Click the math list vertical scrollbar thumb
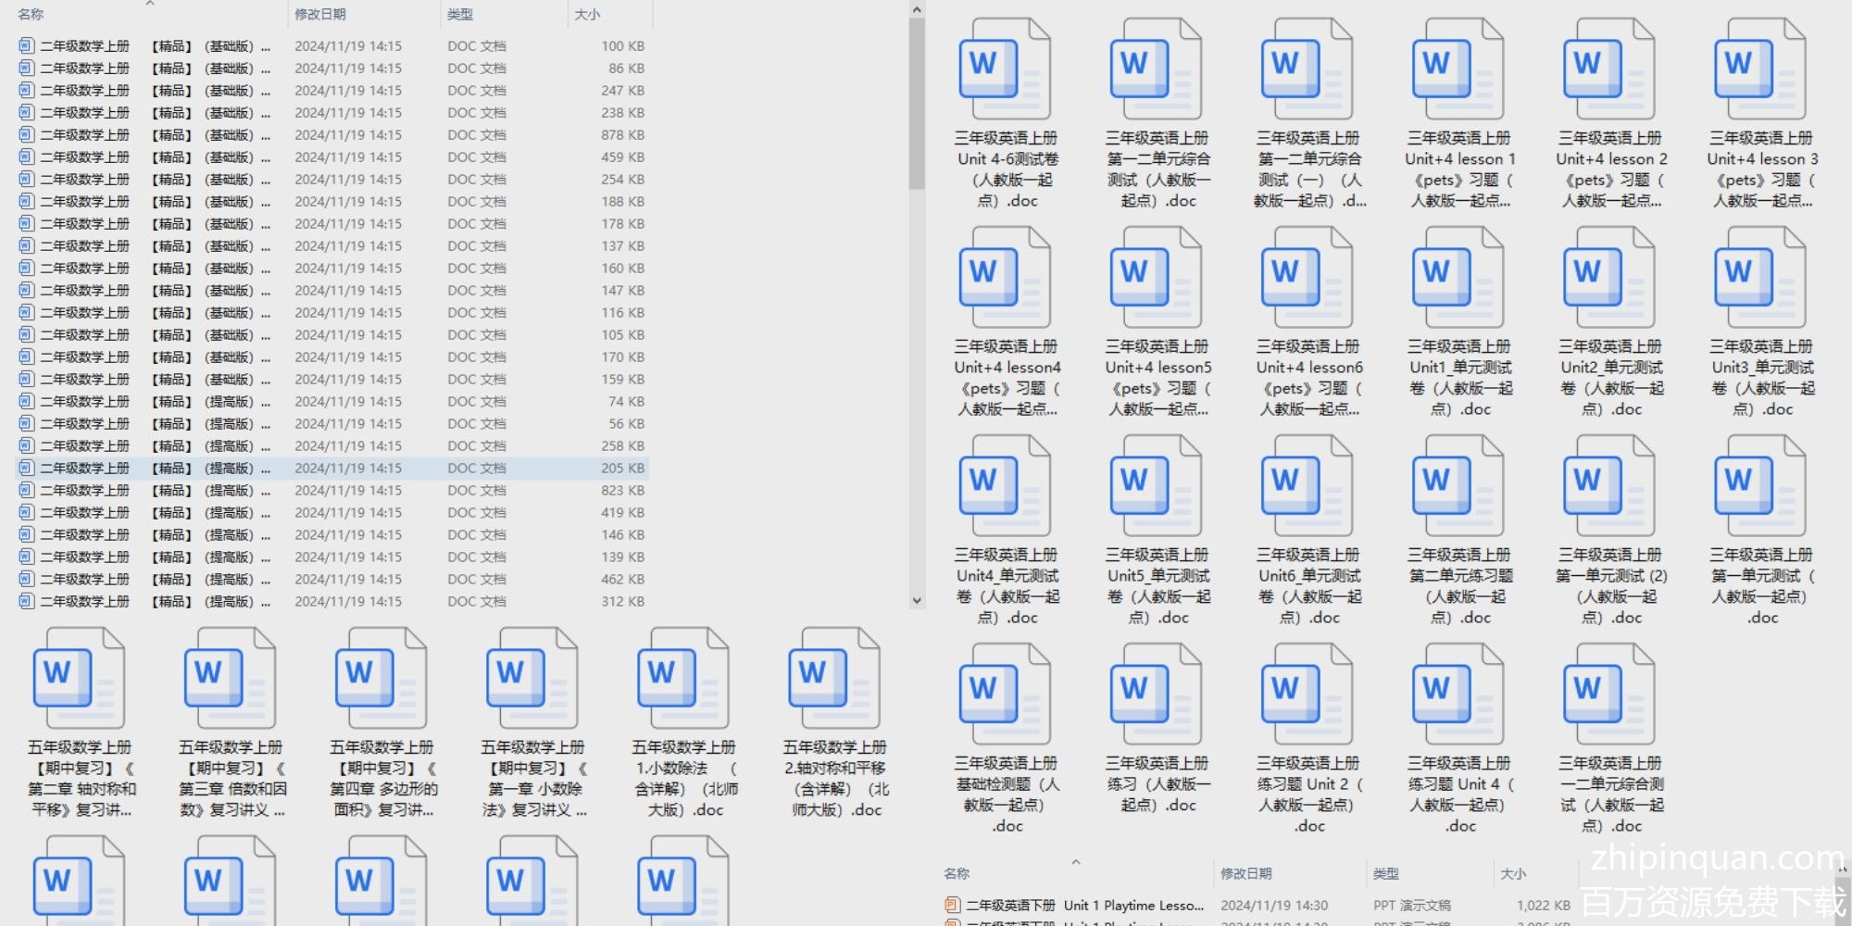 [917, 104]
